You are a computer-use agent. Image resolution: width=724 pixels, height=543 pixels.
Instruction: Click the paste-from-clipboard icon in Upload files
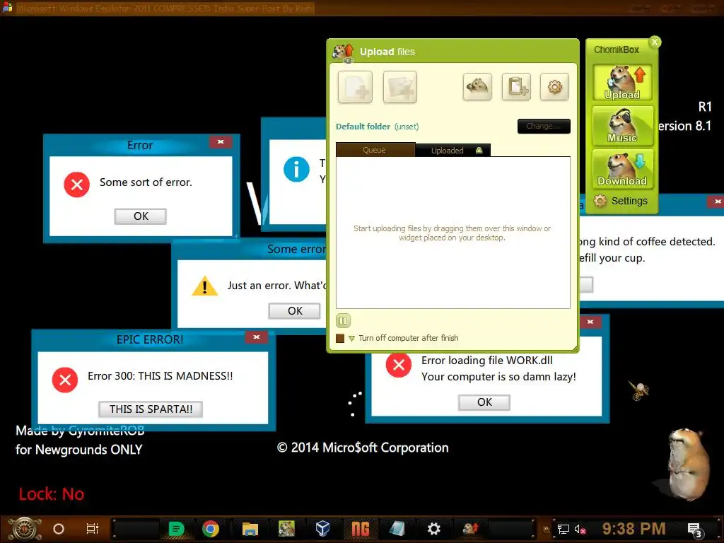[x=516, y=86]
